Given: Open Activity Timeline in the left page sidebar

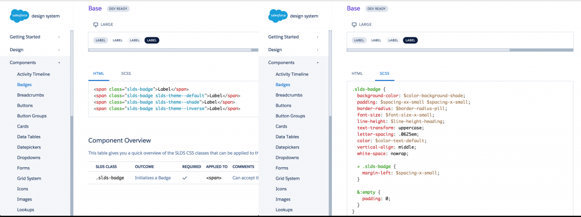Looking at the screenshot, I should click(x=33, y=74).
